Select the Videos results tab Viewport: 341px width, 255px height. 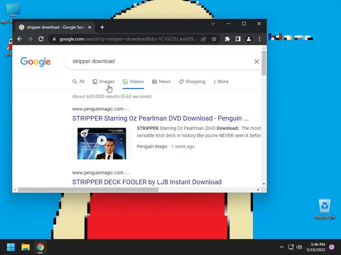click(x=133, y=82)
